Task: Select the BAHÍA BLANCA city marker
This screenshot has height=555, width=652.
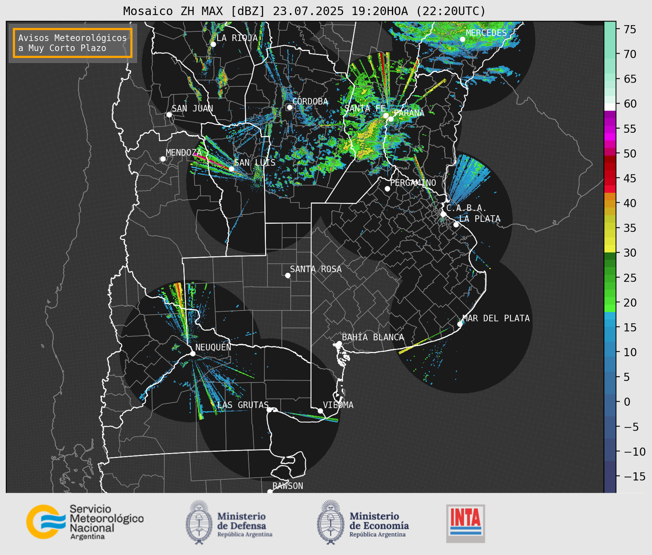Action: 339,343
